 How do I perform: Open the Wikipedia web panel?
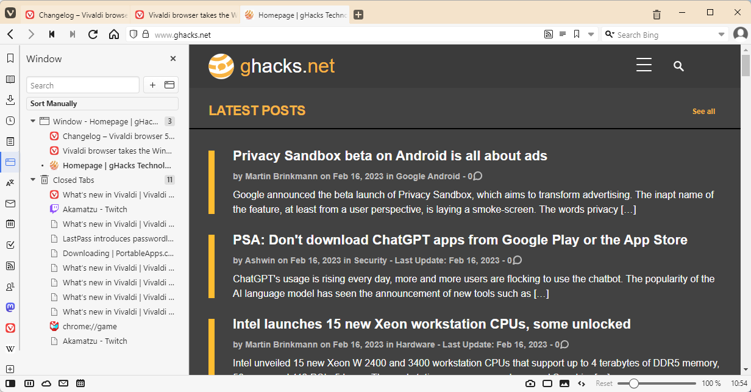click(10, 349)
